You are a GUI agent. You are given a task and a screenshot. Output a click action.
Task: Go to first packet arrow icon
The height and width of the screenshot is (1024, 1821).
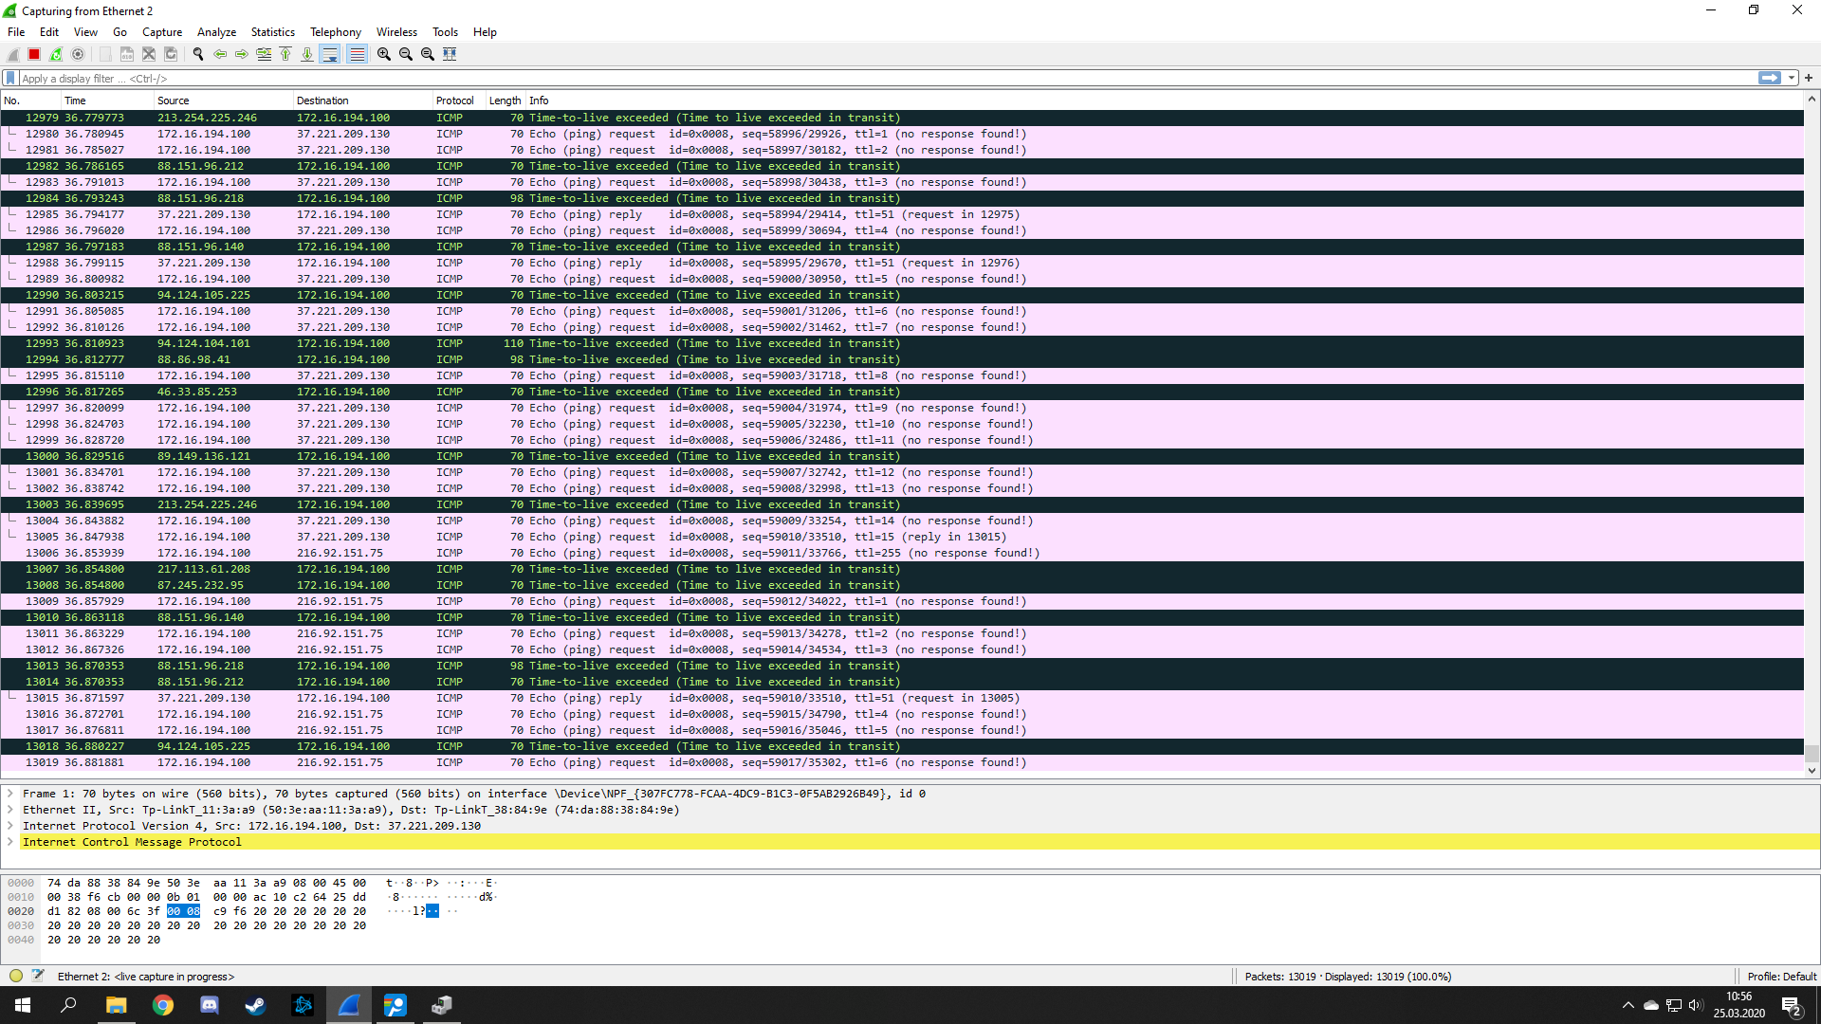285,54
